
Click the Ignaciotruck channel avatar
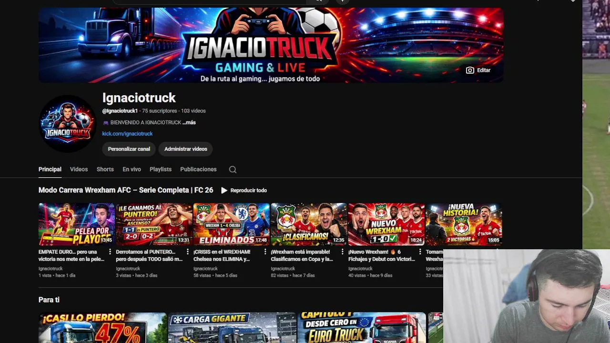click(x=67, y=124)
